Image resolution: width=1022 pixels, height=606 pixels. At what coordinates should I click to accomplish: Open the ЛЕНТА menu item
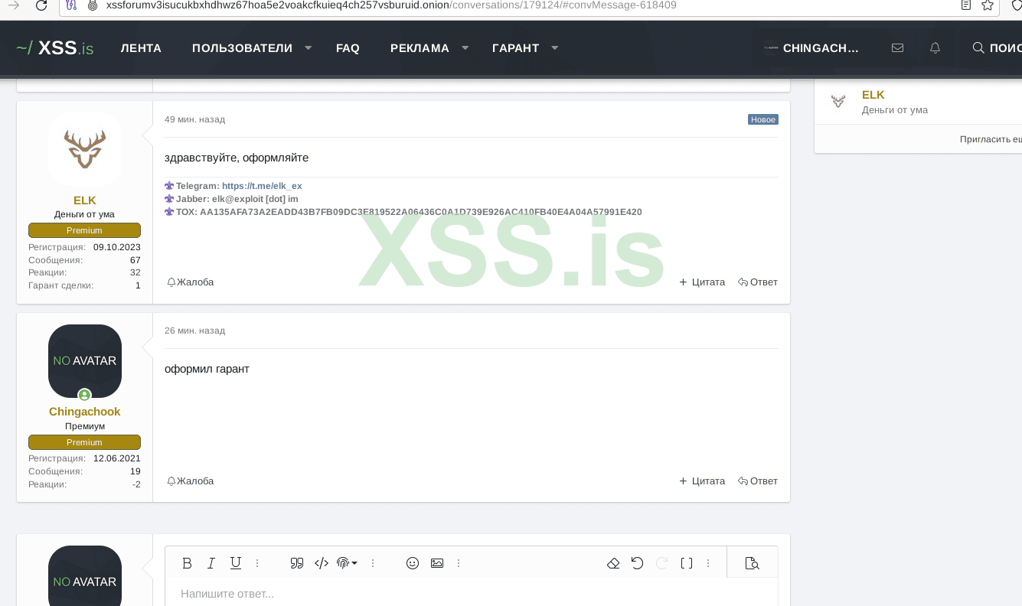coord(141,47)
